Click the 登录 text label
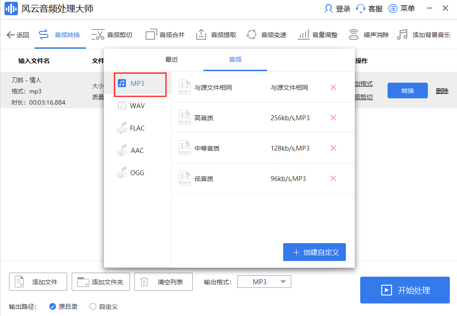457x316 pixels. 343,9
